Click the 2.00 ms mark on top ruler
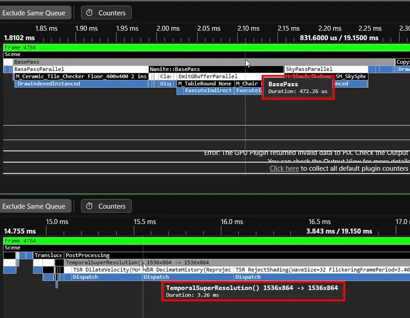Viewport: 410px width, 318px height. pyautogui.click(x=168, y=28)
